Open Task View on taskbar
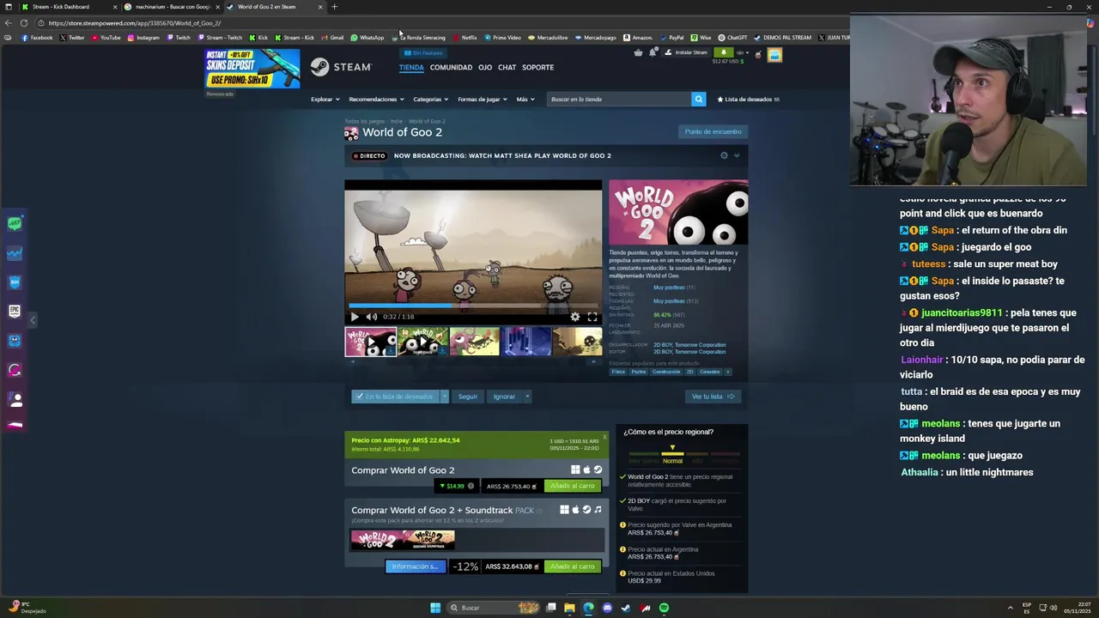The height and width of the screenshot is (618, 1099). (x=550, y=608)
